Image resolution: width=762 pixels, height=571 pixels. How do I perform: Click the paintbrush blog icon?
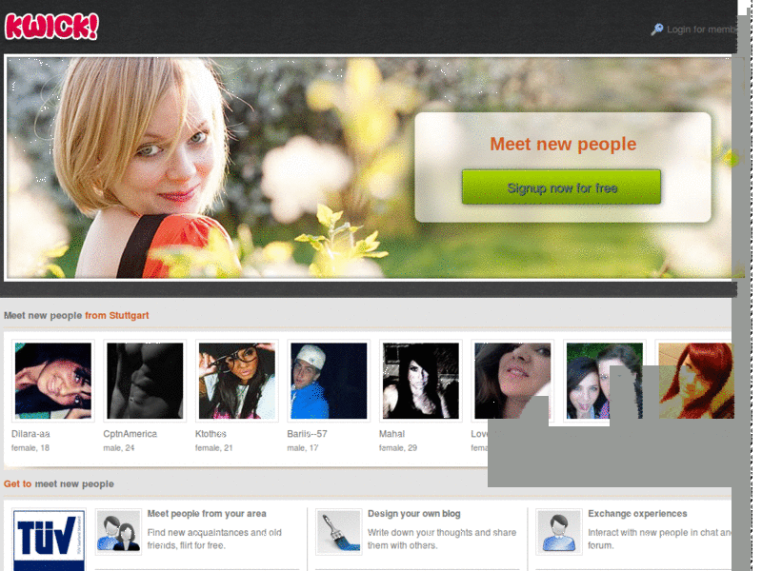339,532
